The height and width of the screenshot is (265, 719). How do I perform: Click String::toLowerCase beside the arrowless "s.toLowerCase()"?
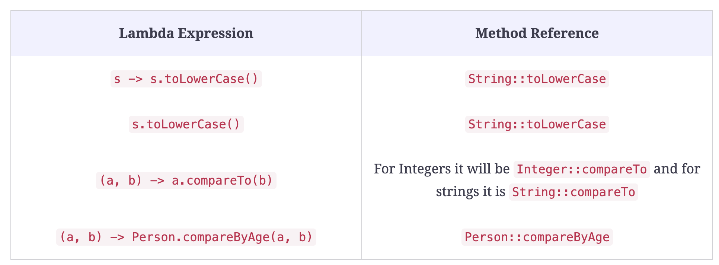click(537, 124)
